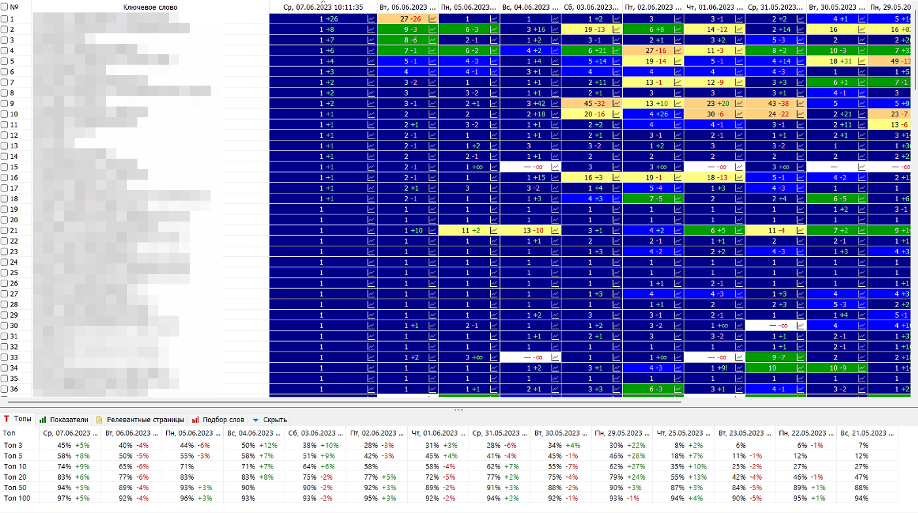Click Топы panel header Чт, 25.05.2023
This screenshot has width=918, height=513.
coord(682,433)
